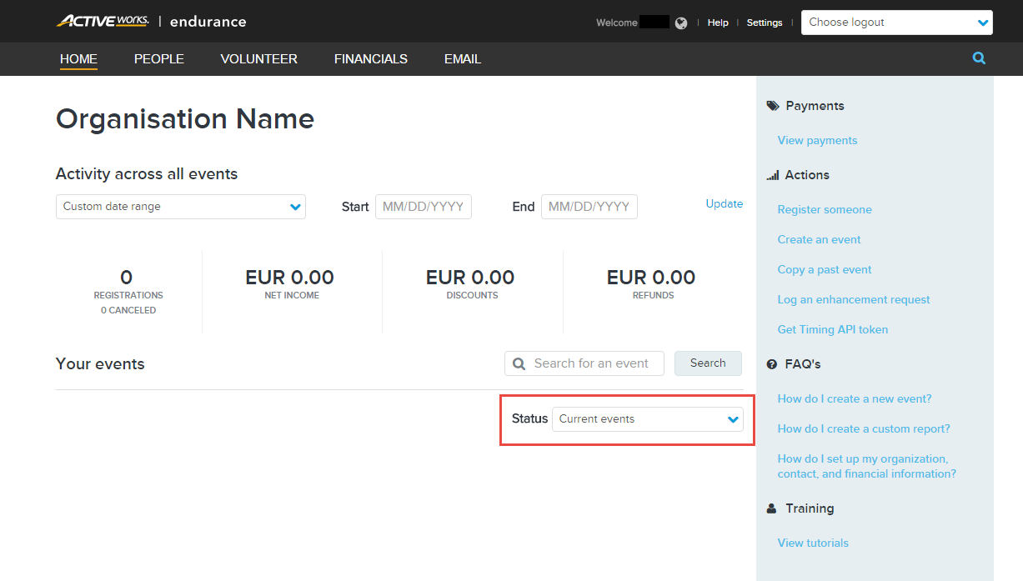The width and height of the screenshot is (1023, 581).
Task: Click magnifier icon in event search box
Action: coord(519,363)
